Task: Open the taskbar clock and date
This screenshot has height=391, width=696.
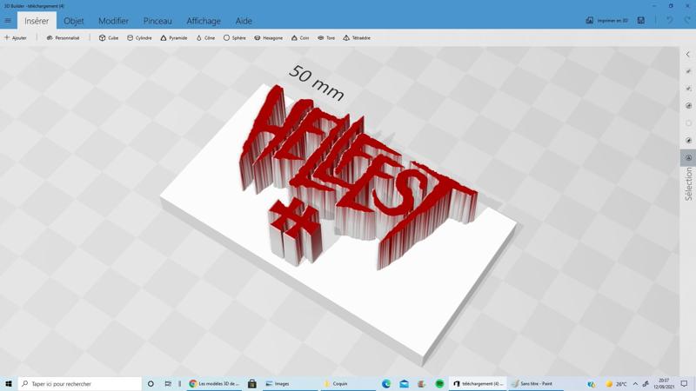Action: pyautogui.click(x=664, y=383)
